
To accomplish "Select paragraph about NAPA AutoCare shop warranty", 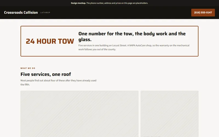I will (134, 47).
